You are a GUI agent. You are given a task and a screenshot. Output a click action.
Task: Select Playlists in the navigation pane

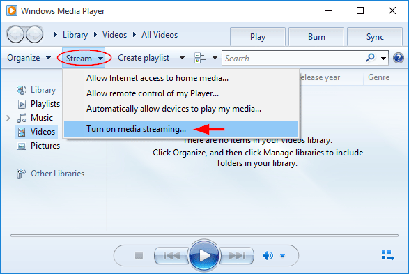[x=38, y=104]
